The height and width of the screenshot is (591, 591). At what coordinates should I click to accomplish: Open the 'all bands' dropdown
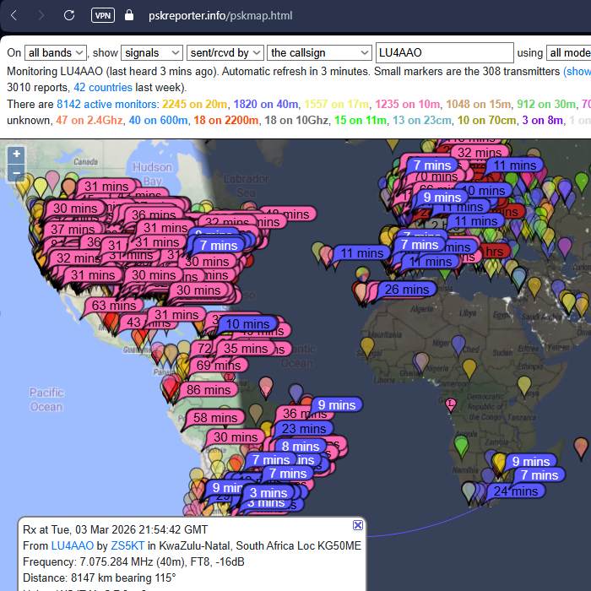pyautogui.click(x=55, y=52)
